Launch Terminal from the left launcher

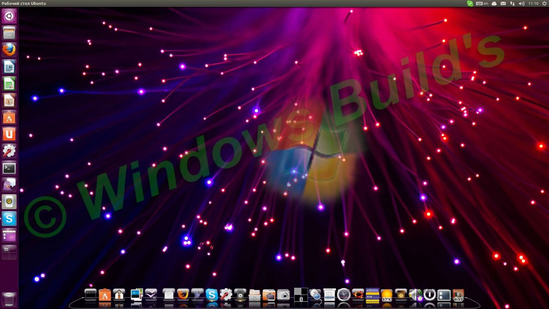[9, 168]
